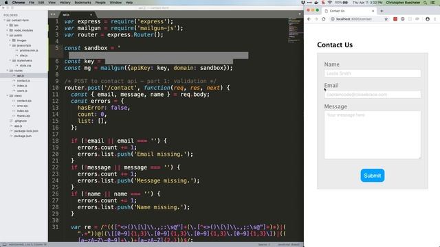Open the tab list dropdown in Sublime

tap(300, 14)
